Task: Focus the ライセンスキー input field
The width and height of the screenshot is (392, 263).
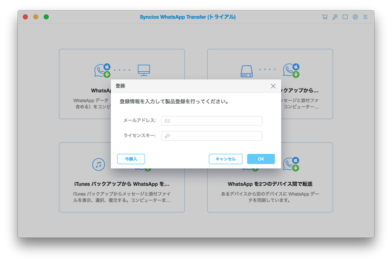Action: coord(212,136)
